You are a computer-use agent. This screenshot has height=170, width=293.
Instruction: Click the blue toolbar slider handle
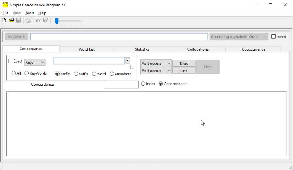pos(56,21)
